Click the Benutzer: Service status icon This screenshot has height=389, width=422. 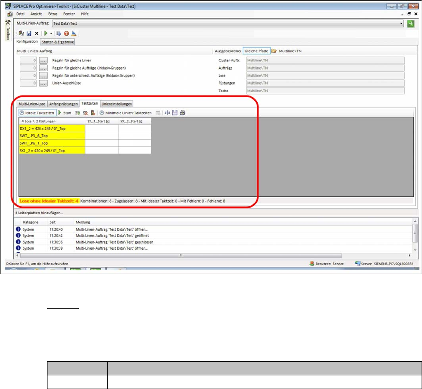[312, 263]
